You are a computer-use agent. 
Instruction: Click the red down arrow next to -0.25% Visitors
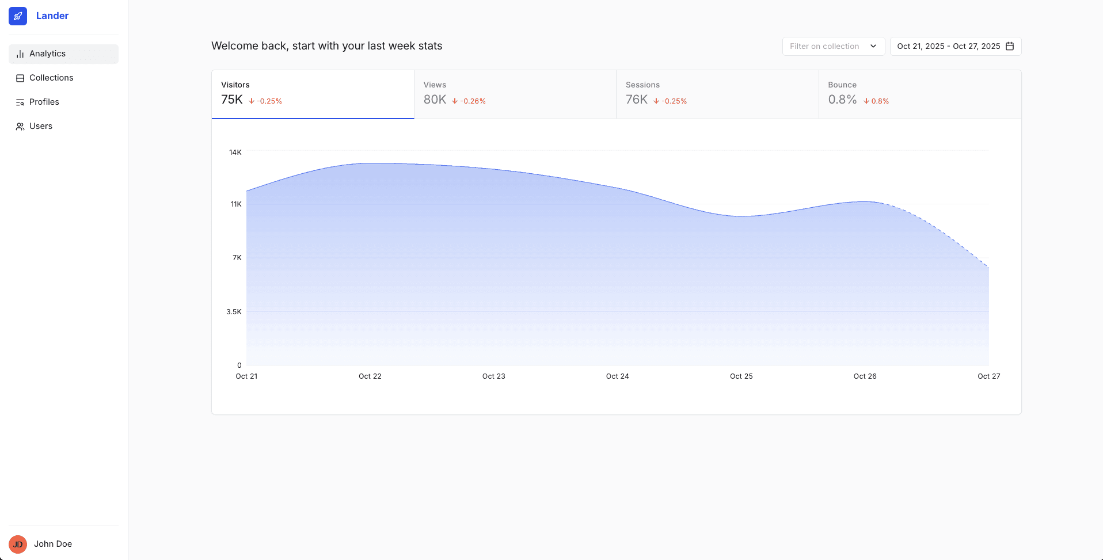[251, 101]
